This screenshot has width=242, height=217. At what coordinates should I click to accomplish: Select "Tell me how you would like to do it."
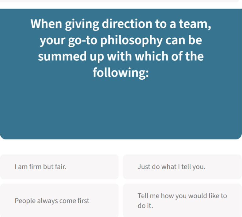point(182,201)
